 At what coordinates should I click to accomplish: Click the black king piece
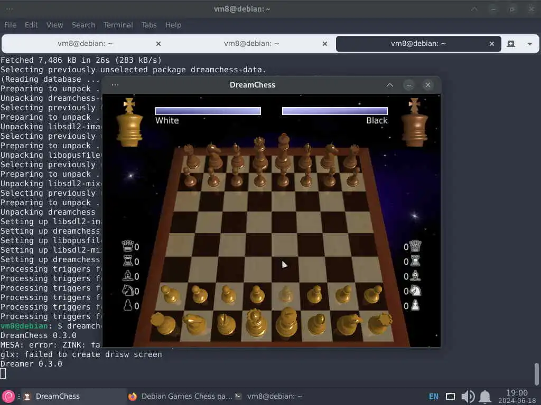click(283, 151)
